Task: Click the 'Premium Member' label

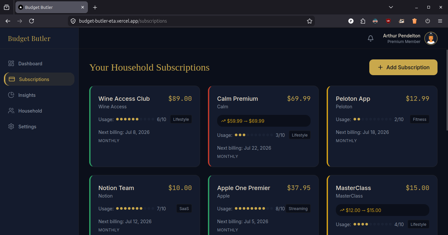Action: [x=404, y=42]
